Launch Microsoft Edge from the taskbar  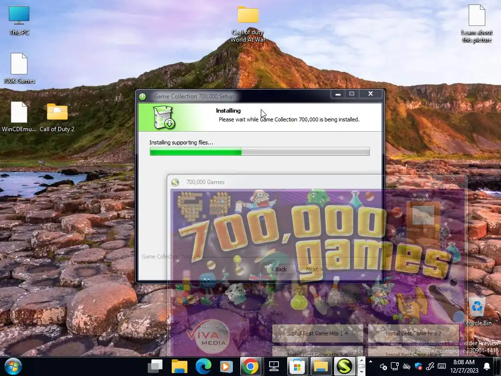coord(203,366)
